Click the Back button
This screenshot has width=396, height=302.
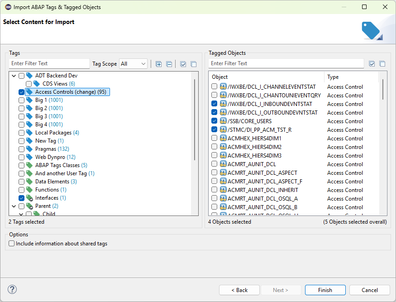pyautogui.click(x=239, y=290)
